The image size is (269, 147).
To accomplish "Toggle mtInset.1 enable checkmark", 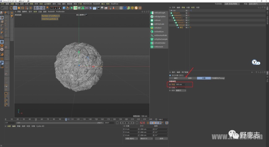I will pos(189,23).
